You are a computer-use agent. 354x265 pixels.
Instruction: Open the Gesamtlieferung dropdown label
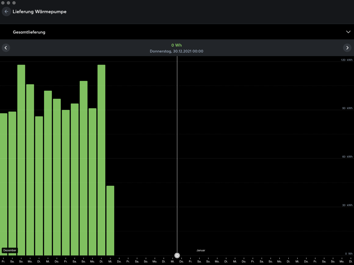coord(29,32)
